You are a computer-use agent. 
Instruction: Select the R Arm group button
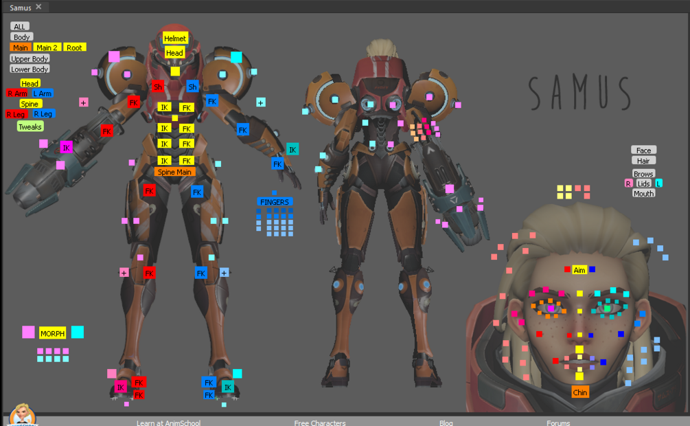(x=17, y=93)
